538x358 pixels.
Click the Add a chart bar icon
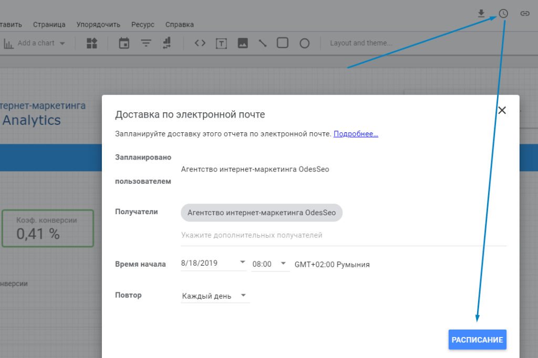pos(8,44)
